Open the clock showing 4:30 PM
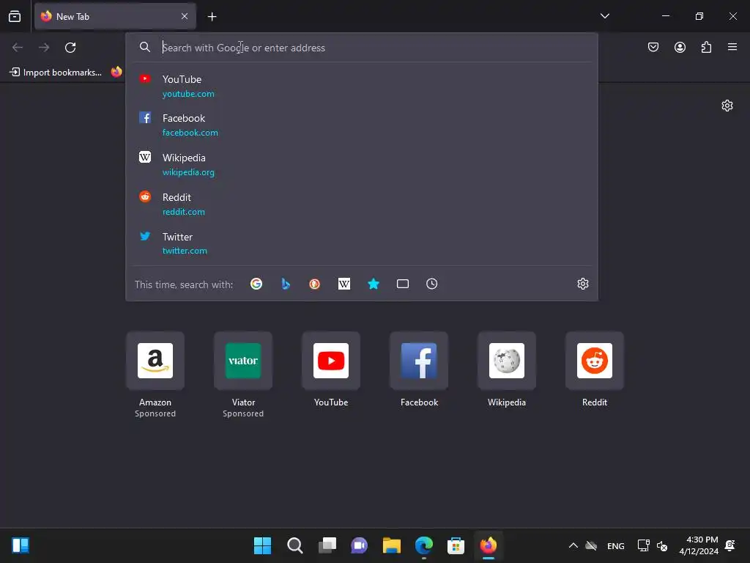Image resolution: width=750 pixels, height=563 pixels. (699, 545)
